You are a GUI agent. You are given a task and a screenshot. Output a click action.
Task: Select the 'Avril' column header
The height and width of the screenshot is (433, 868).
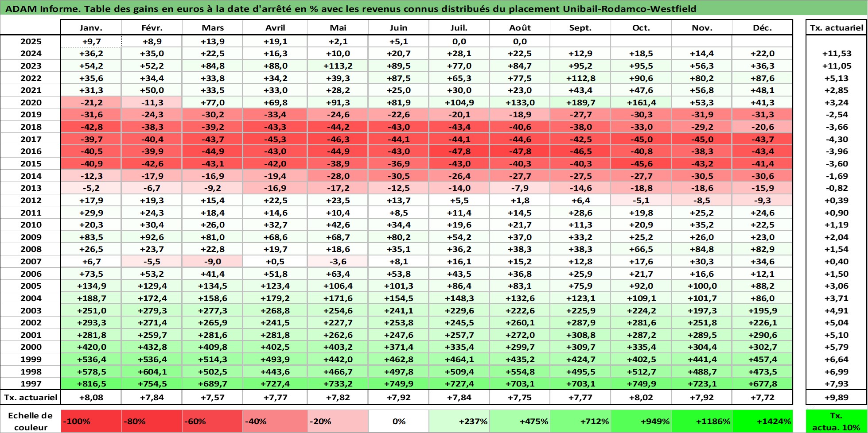pos(275,27)
